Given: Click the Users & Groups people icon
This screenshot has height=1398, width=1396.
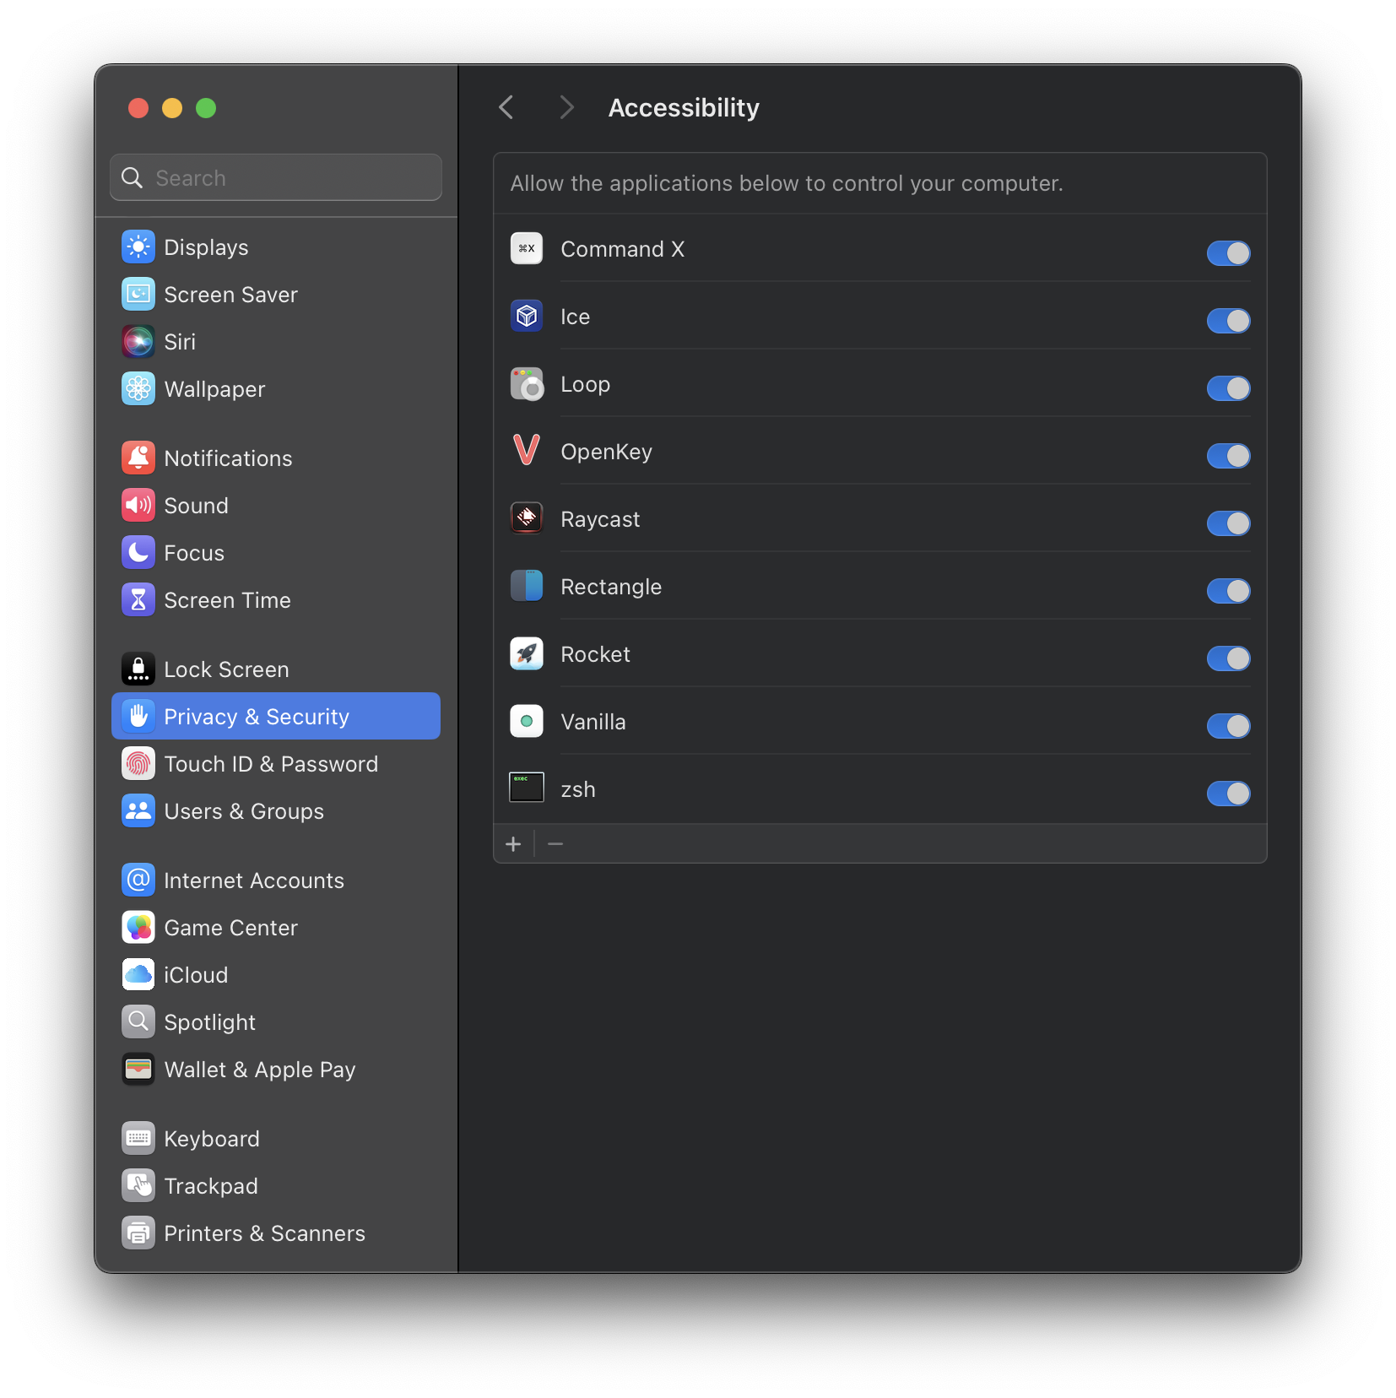Looking at the screenshot, I should [138, 811].
